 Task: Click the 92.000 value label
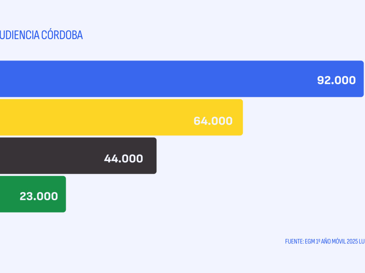point(336,80)
